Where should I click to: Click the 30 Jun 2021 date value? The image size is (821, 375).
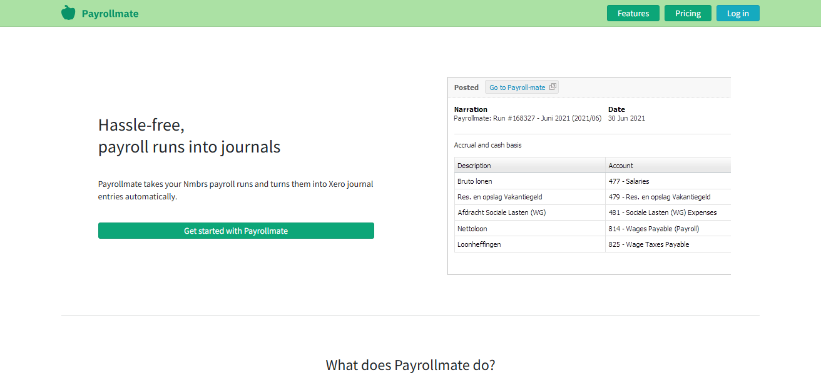[626, 118]
